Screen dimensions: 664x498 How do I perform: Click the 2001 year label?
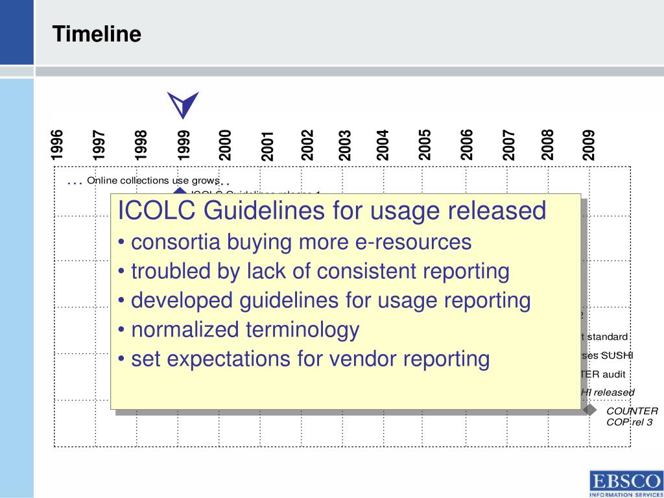[x=267, y=146]
